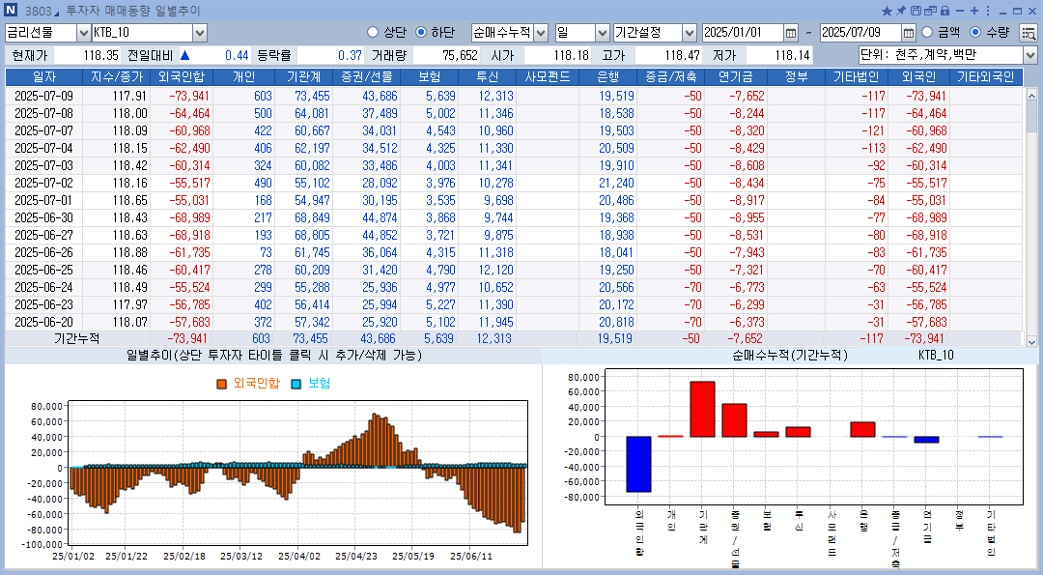Open the three-dot more options menu
This screenshot has height=575, width=1043.
tap(988, 11)
